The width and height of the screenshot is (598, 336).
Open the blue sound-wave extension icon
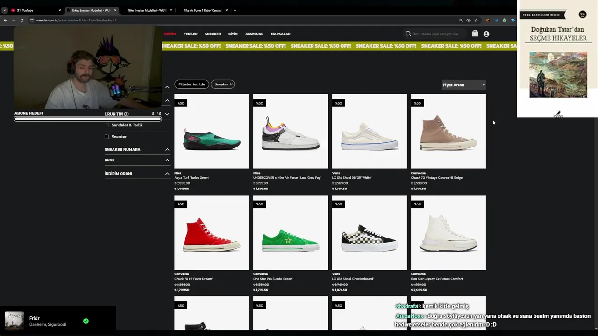tap(496, 20)
